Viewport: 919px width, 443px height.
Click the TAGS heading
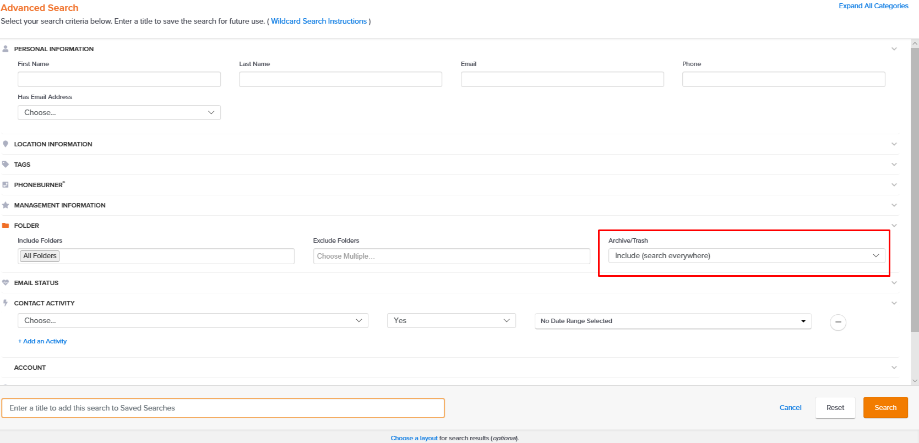(x=22, y=165)
